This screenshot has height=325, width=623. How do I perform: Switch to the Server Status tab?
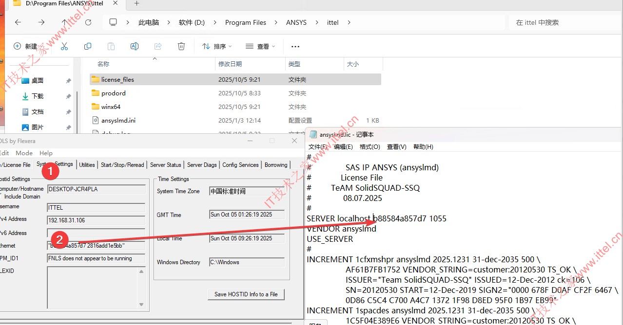(x=165, y=165)
